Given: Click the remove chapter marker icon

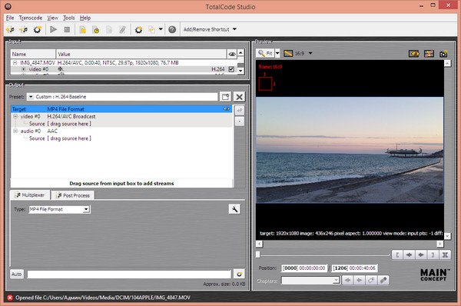Looking at the screenshot, I should [x=383, y=281].
